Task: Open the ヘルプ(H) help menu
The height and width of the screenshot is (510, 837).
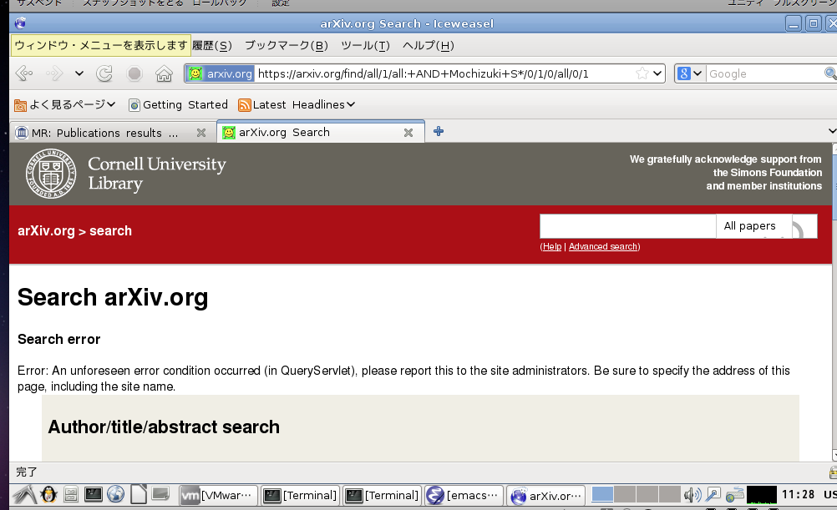Action: click(429, 45)
